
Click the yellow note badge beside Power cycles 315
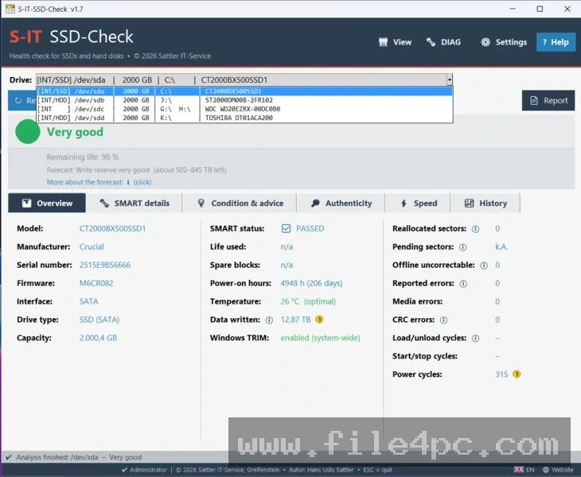click(x=517, y=374)
